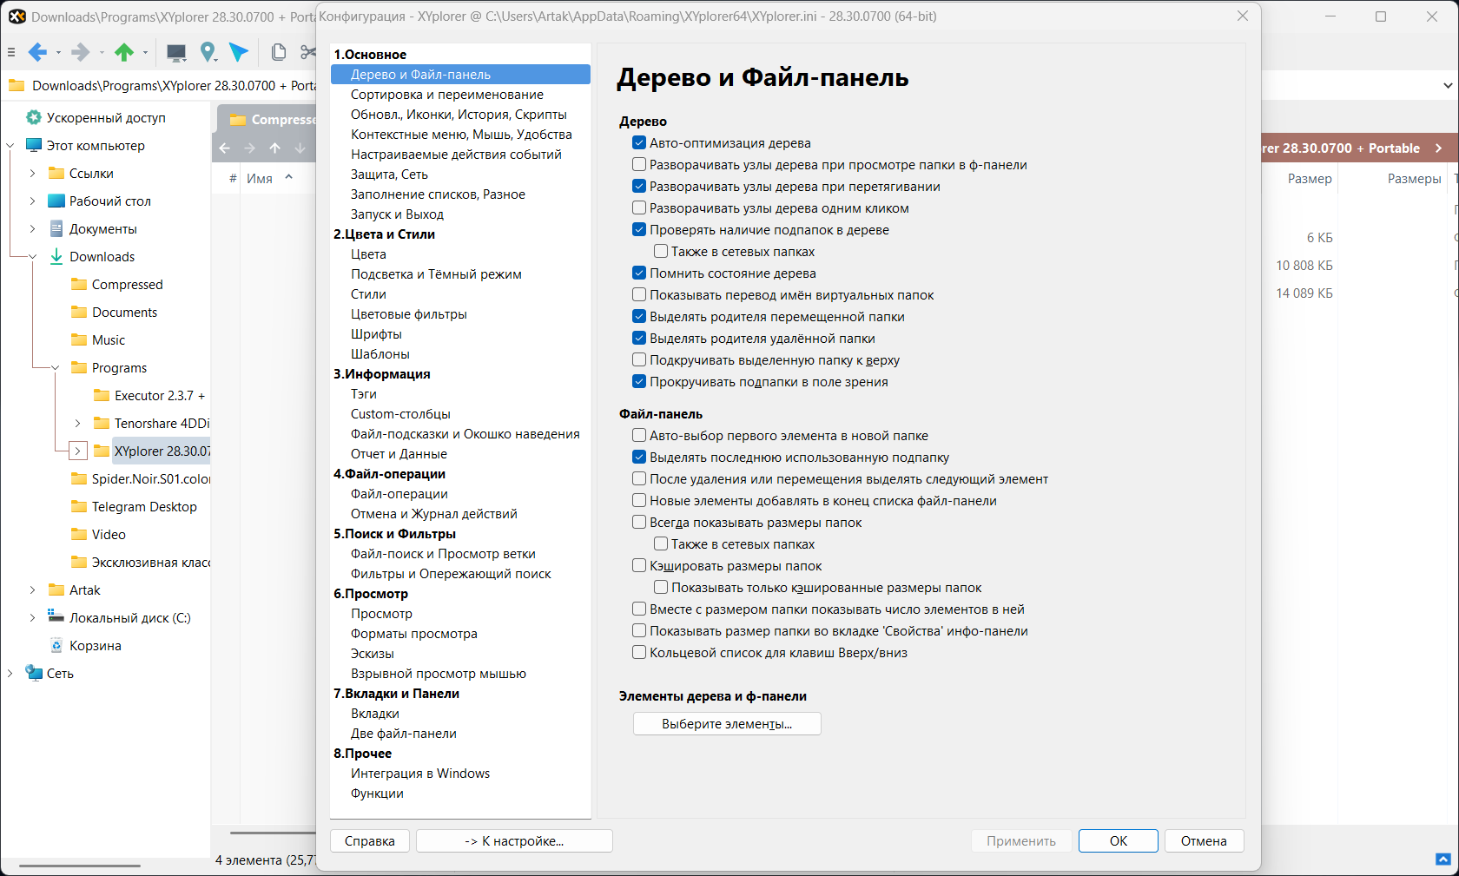Click the Local Disk (C:) drive icon
This screenshot has height=876, width=1459.
click(x=56, y=616)
